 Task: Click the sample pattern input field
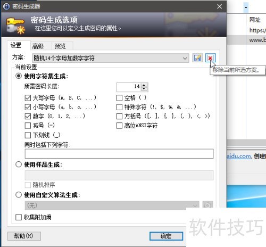click(x=119, y=175)
